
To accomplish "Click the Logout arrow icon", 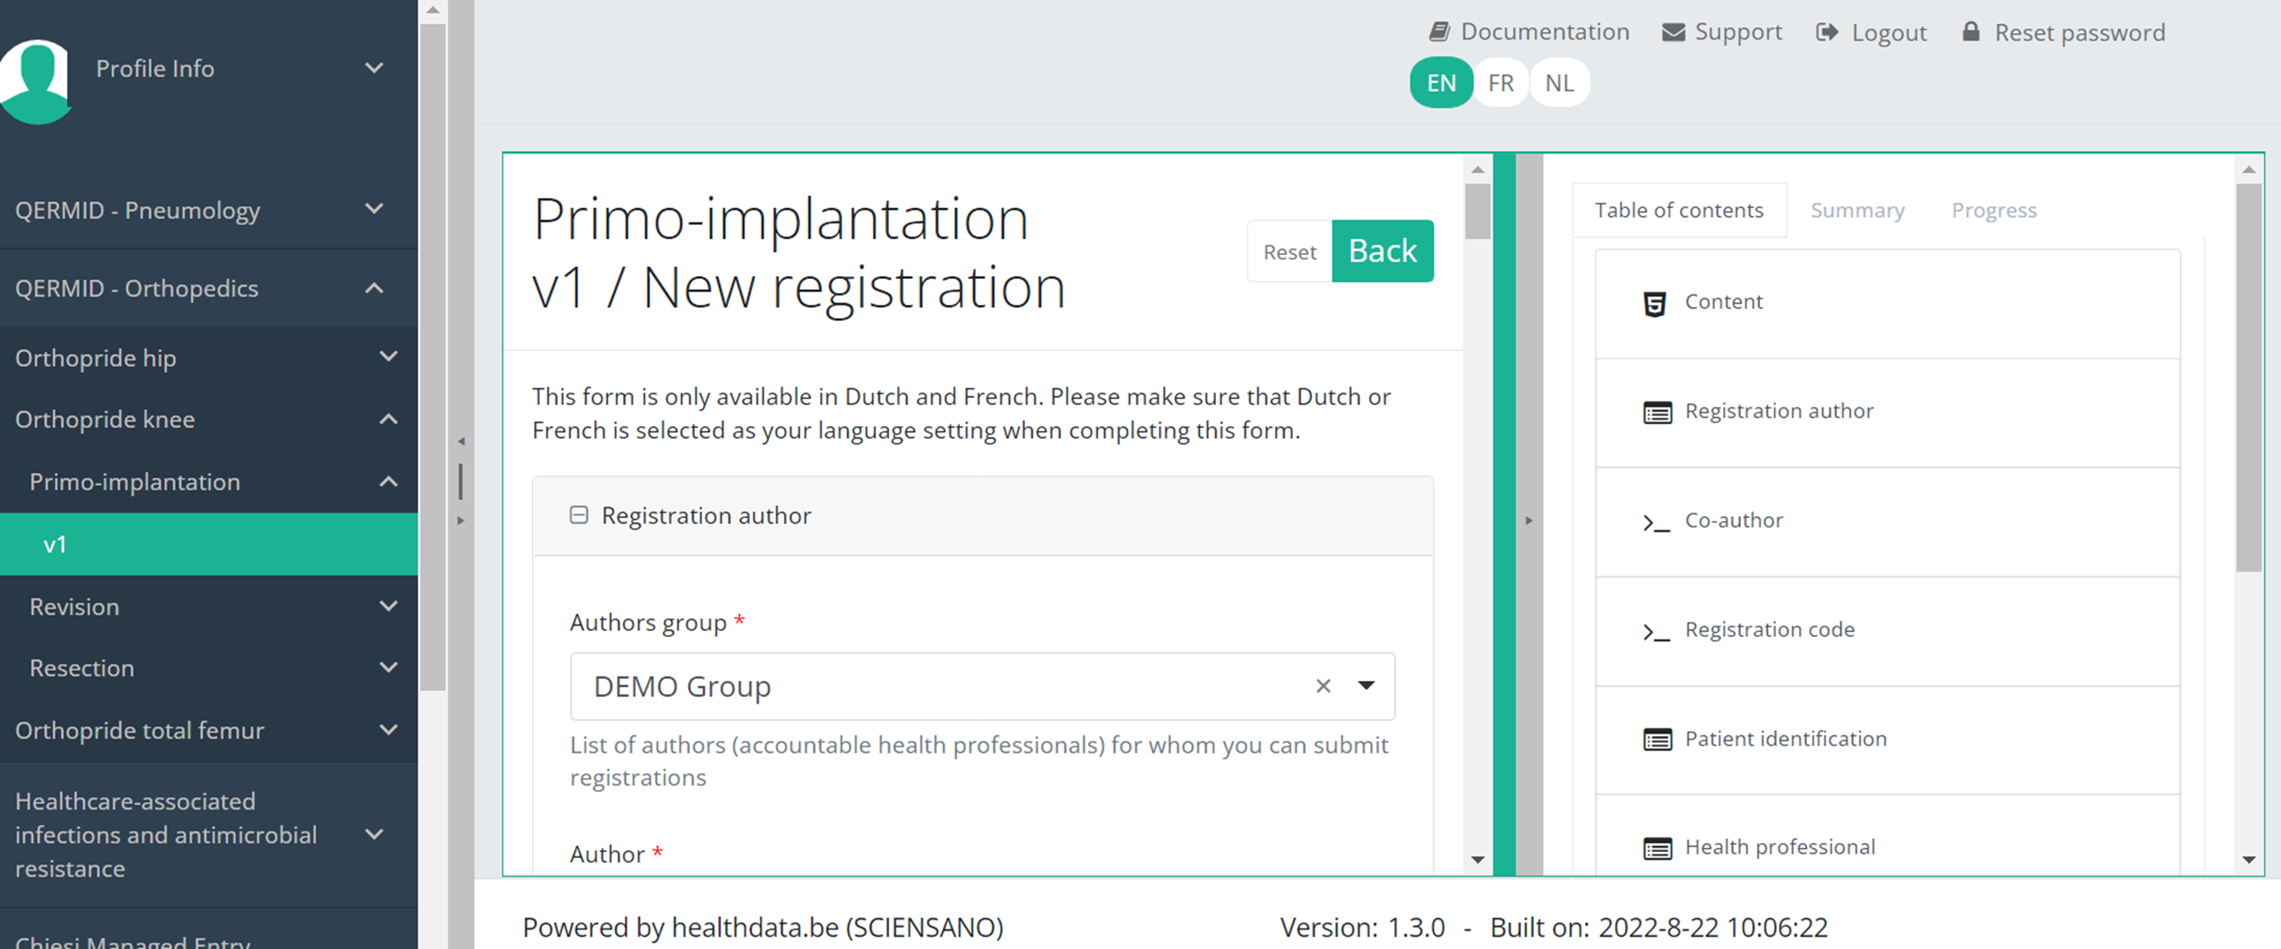I will [1827, 32].
